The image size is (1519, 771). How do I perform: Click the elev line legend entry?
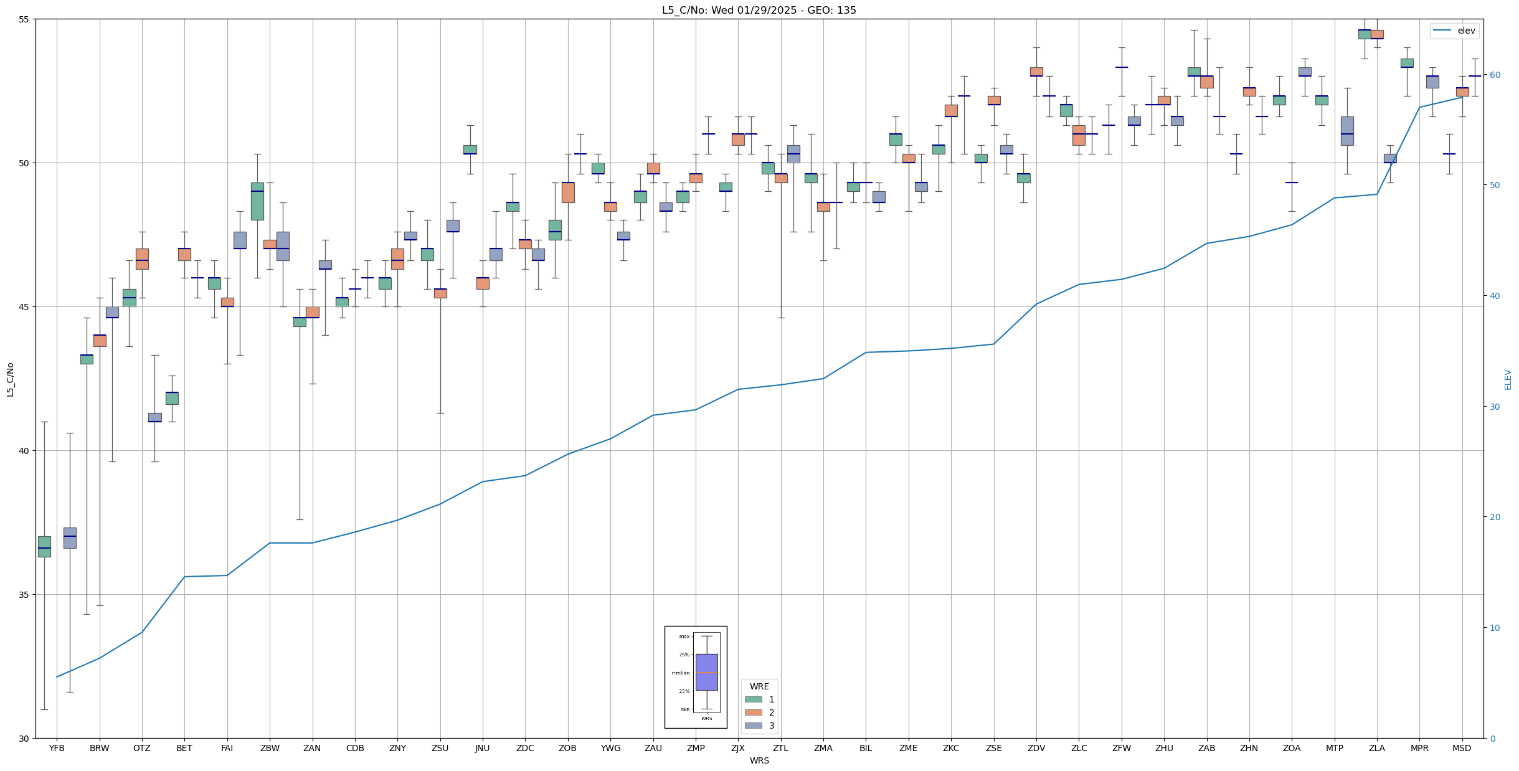click(x=1454, y=31)
